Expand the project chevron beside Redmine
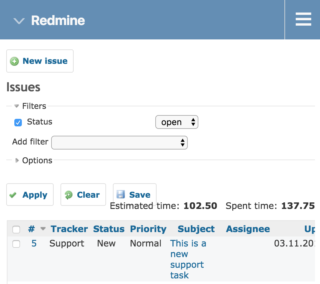This screenshot has width=320, height=284. click(x=19, y=21)
